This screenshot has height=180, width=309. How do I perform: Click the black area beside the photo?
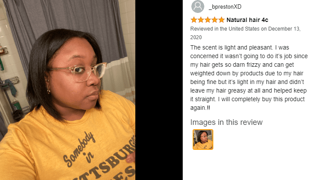pyautogui.click(x=159, y=90)
